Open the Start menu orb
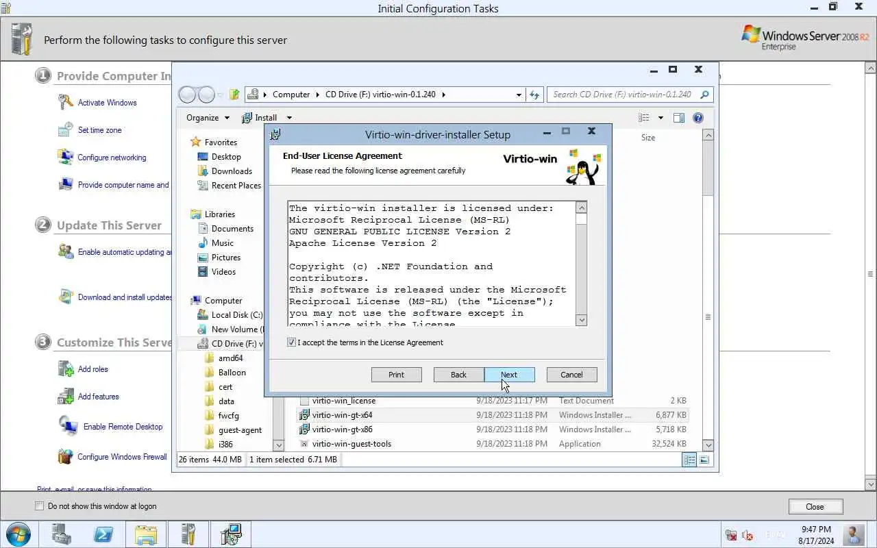 pos(18,534)
